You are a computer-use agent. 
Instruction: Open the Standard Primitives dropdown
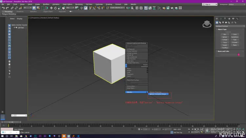[x=230, y=26]
